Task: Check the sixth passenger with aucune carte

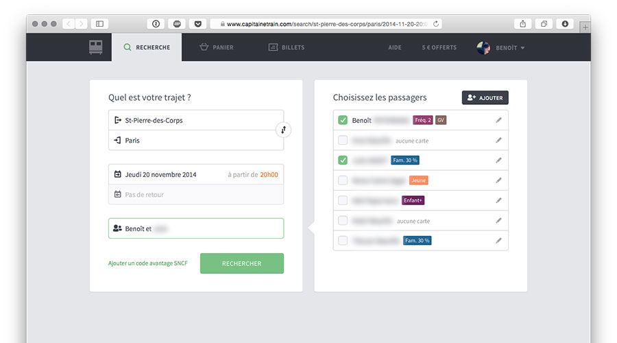Action: pos(343,220)
